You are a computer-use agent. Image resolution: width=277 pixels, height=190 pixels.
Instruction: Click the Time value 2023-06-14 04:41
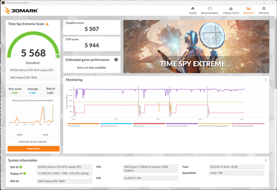[x=236, y=167]
